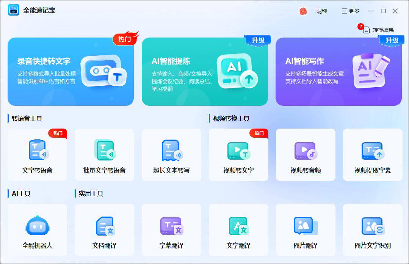Screen dimensions: 409x264
Task: Open the AI智能提炼 banner card
Action: click(x=205, y=72)
